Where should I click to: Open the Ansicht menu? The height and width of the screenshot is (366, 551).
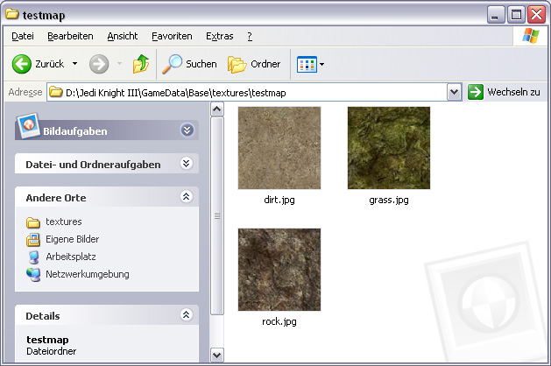click(x=123, y=36)
